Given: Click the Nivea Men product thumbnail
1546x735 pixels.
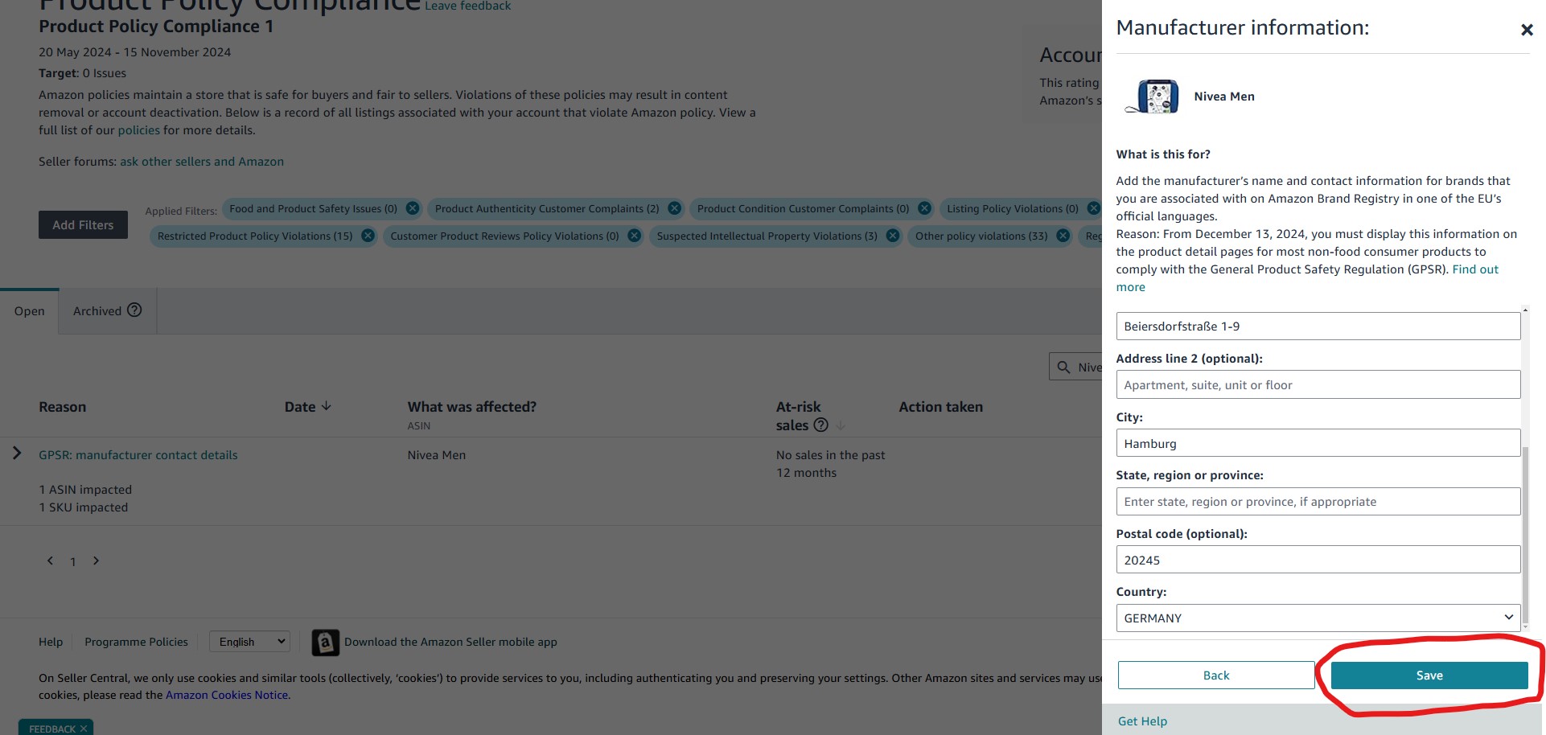Looking at the screenshot, I should coord(1153,96).
